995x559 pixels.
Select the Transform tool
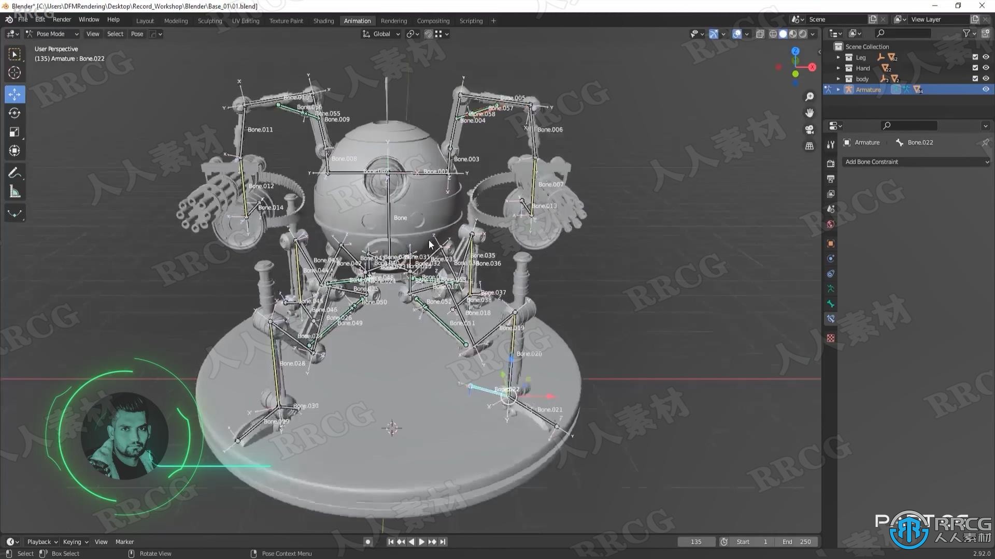15,151
